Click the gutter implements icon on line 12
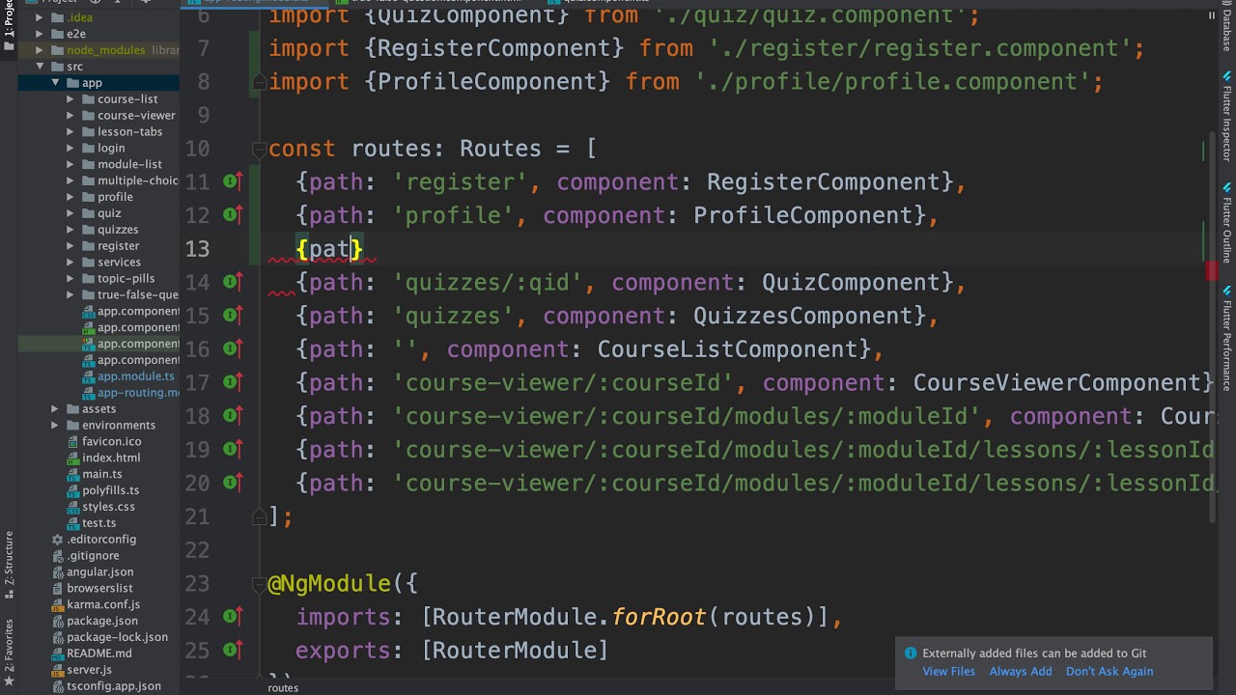The height and width of the screenshot is (695, 1236). (233, 214)
